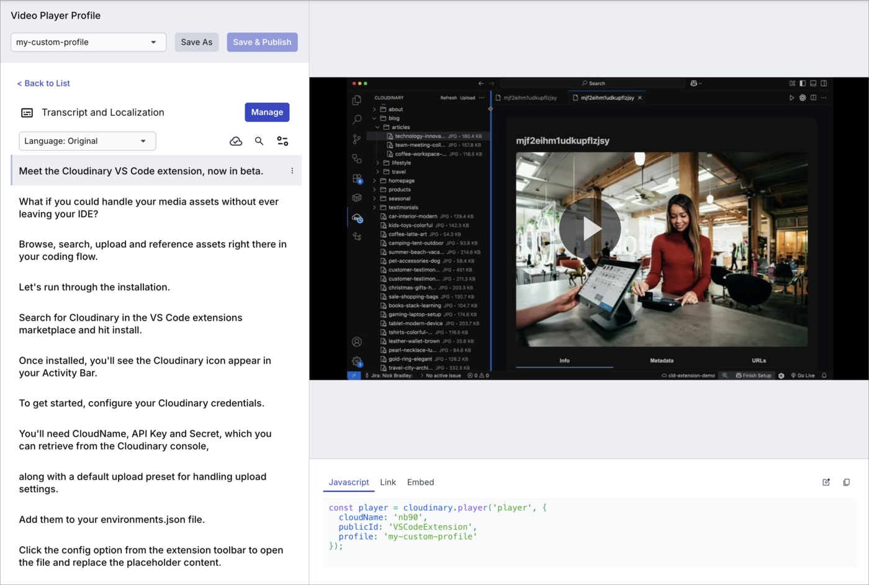Click the open-in-new-window icon beside the code panel

point(826,482)
